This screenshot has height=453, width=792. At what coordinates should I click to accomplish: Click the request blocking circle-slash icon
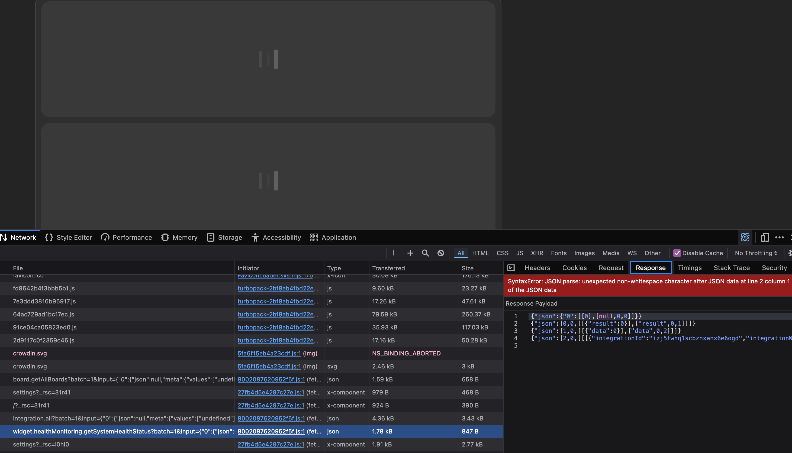click(440, 253)
